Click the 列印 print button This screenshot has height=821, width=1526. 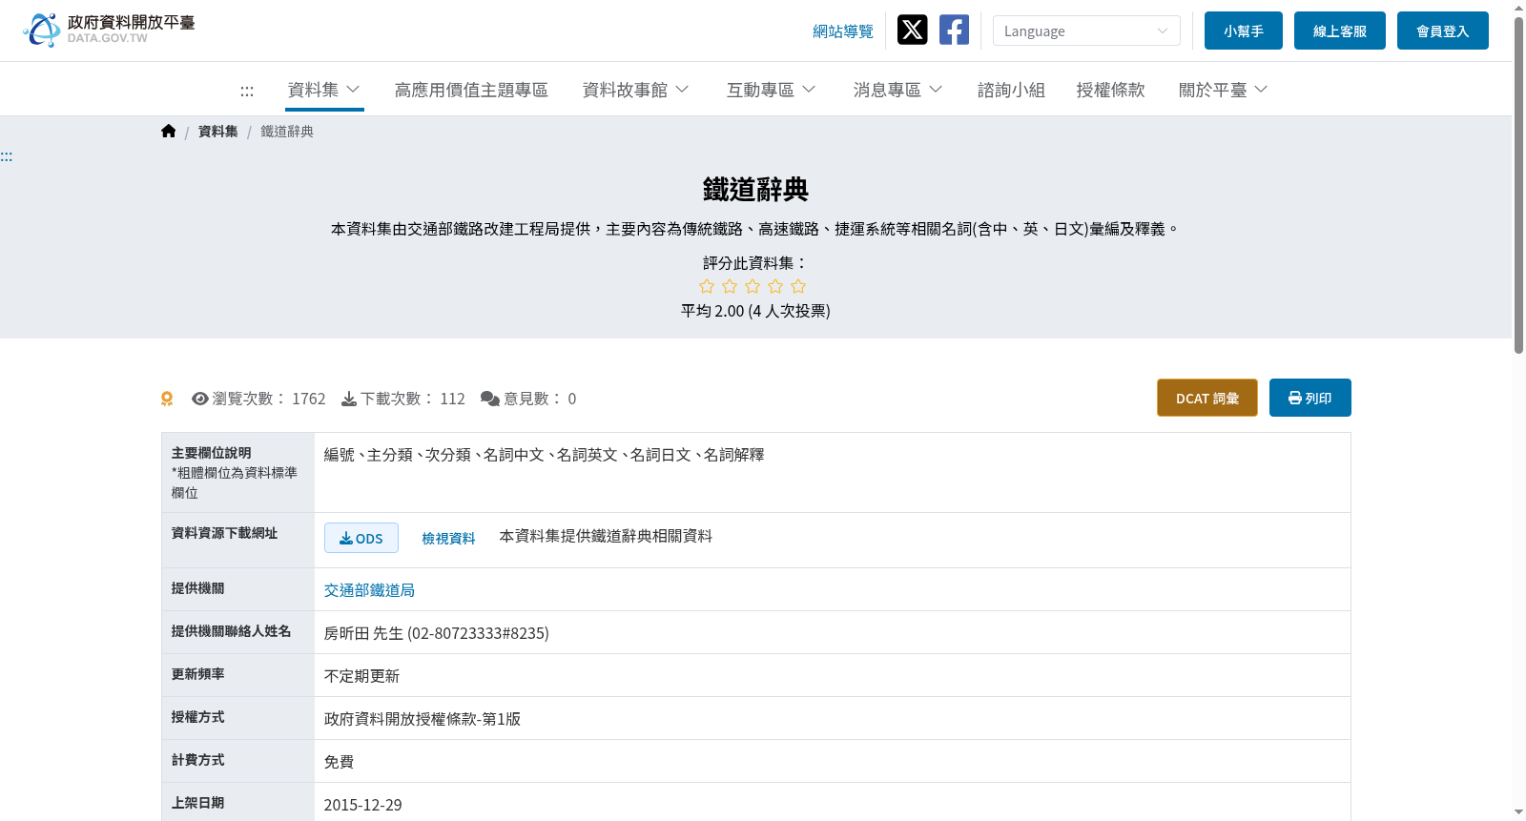pos(1310,398)
